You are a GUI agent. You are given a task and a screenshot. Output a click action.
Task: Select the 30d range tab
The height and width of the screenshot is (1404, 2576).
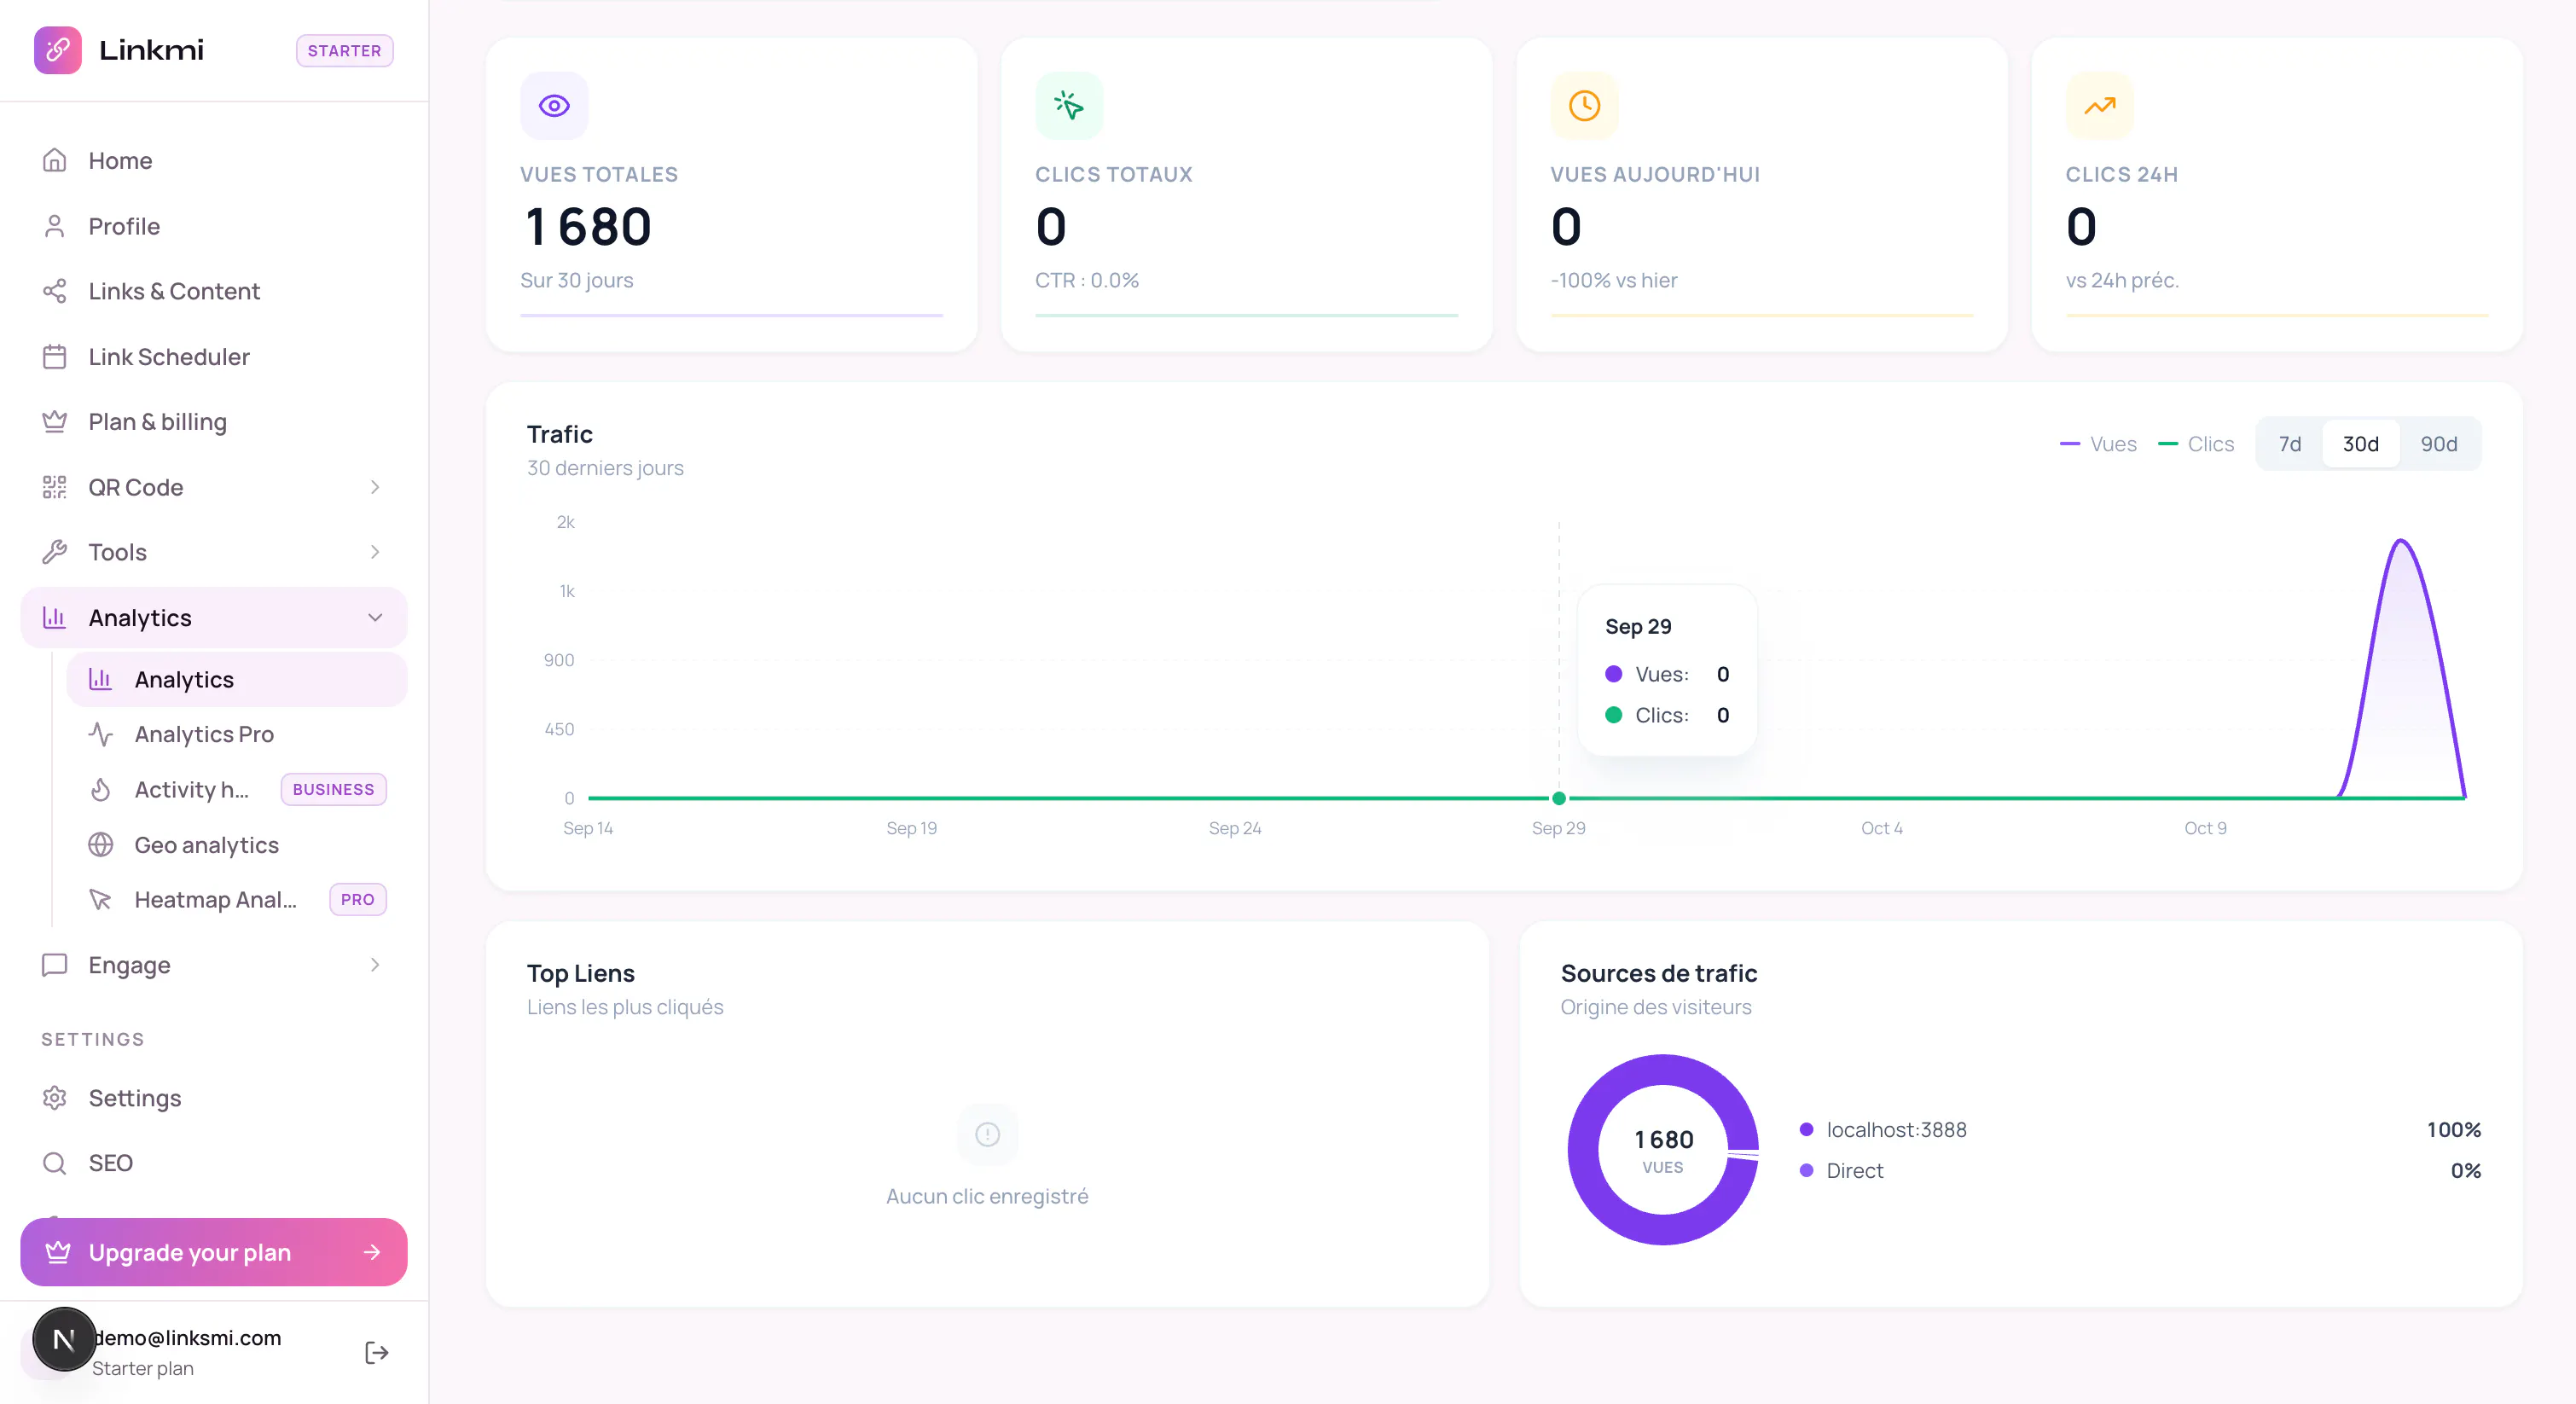coord(2360,444)
